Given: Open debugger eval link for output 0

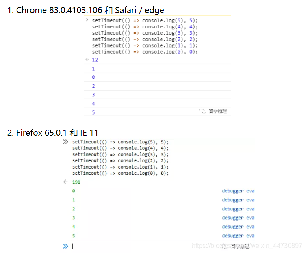Looking at the screenshot, I should tap(238, 191).
